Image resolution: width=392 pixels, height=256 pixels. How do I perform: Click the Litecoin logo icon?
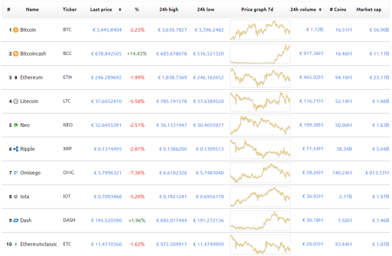16,101
